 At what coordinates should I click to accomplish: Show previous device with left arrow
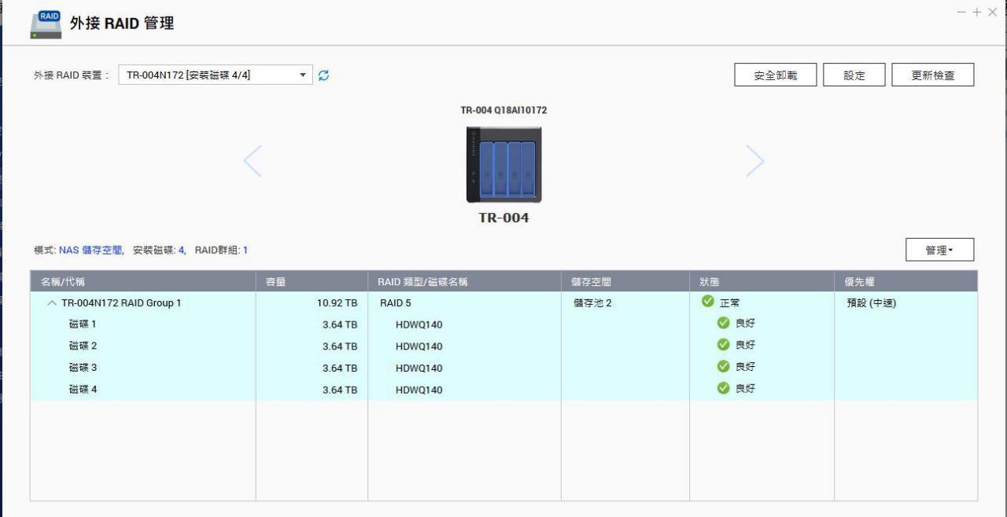tap(253, 160)
